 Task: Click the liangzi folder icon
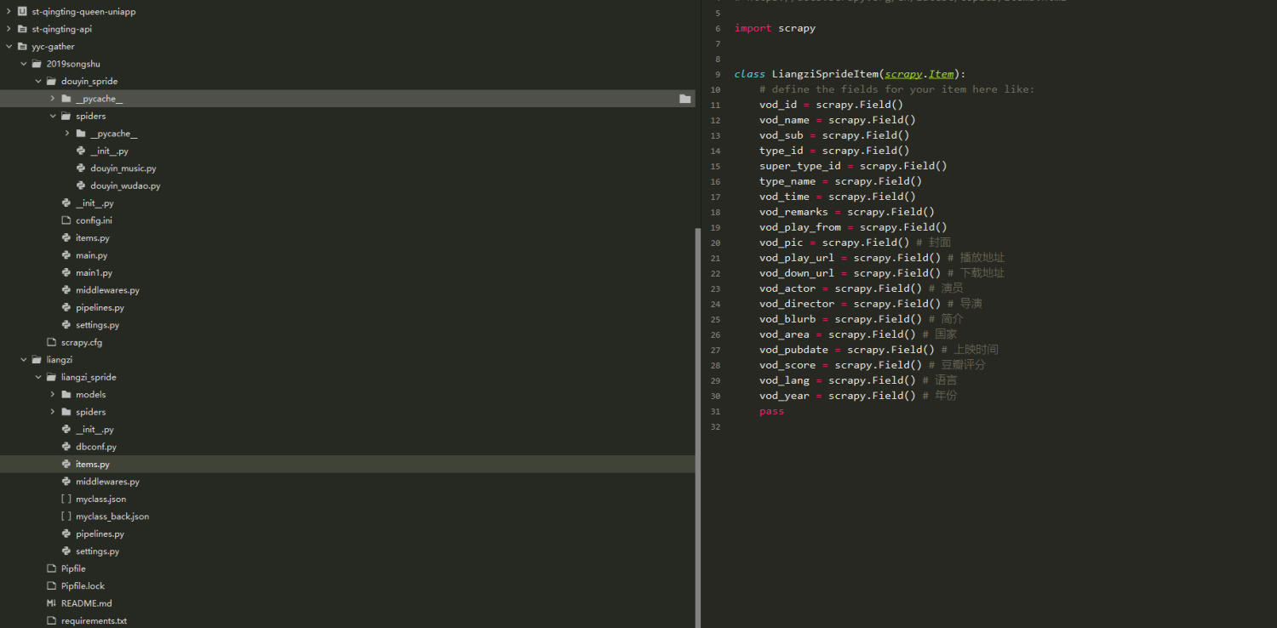(37, 360)
